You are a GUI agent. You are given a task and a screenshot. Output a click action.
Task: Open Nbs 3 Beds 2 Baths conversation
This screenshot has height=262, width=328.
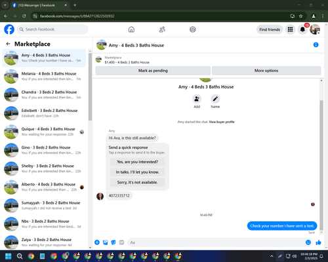tap(44, 224)
